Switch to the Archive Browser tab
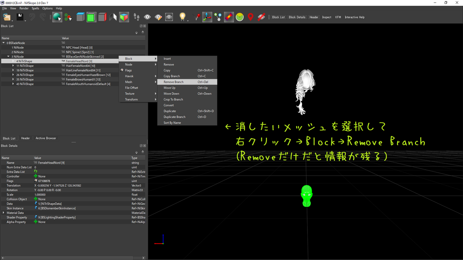Viewport: 463px width, 260px height. tap(46, 138)
